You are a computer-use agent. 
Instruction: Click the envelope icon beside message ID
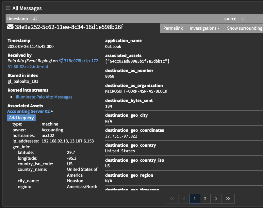10,27
